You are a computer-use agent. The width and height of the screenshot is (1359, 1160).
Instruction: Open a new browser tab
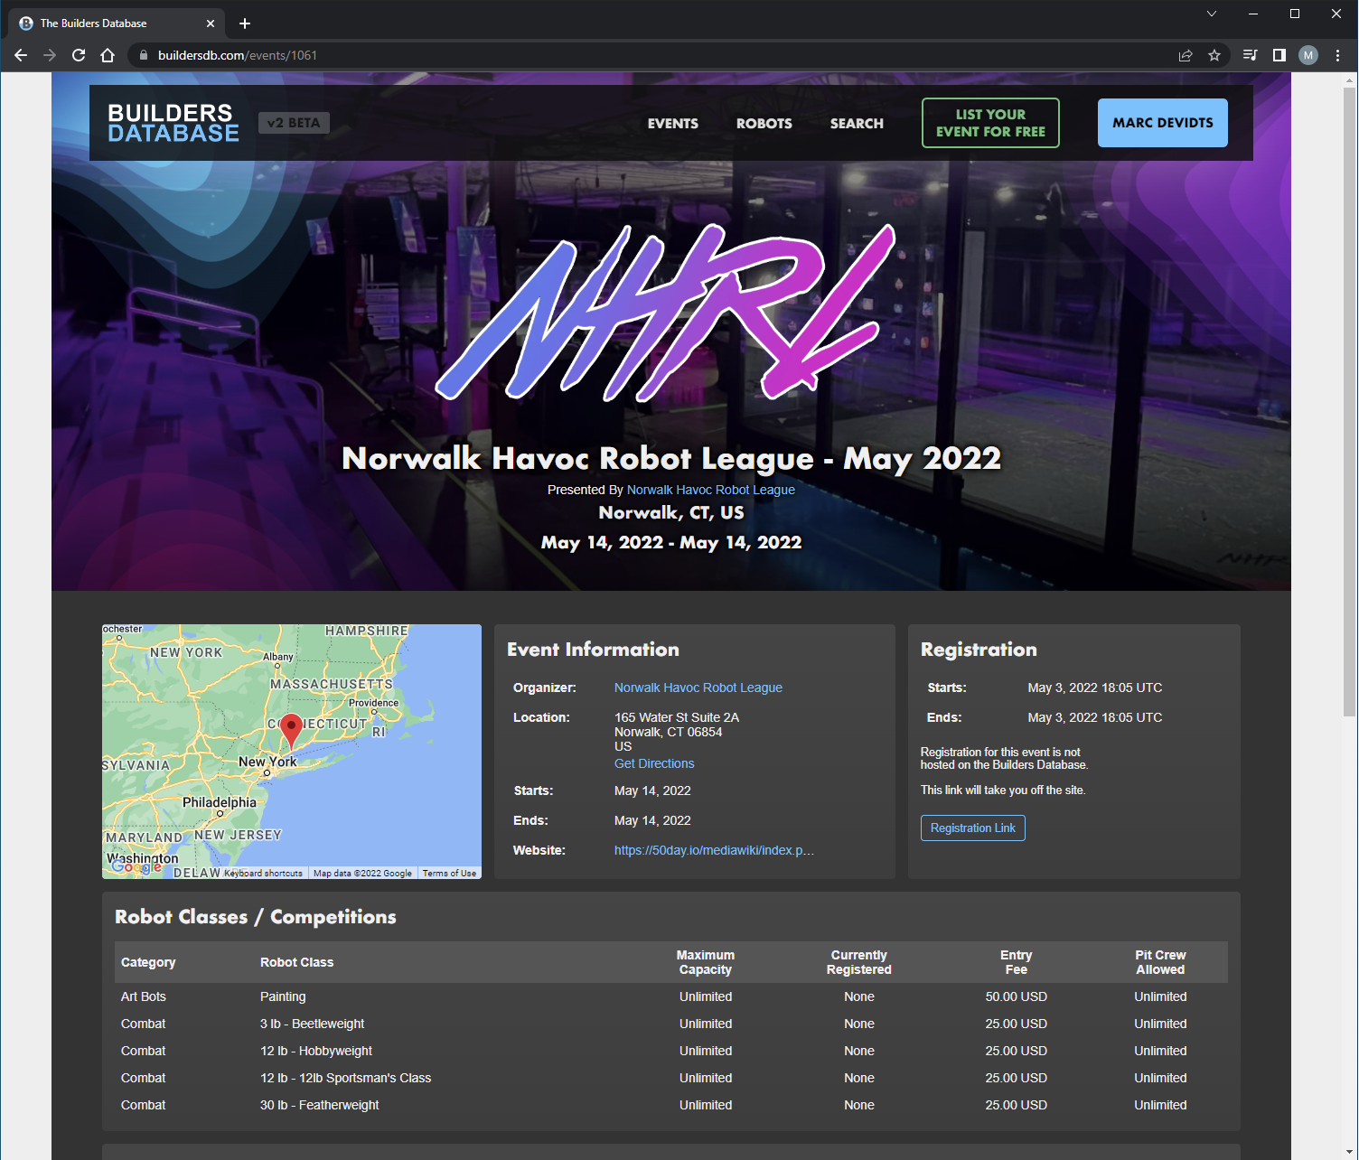click(245, 23)
